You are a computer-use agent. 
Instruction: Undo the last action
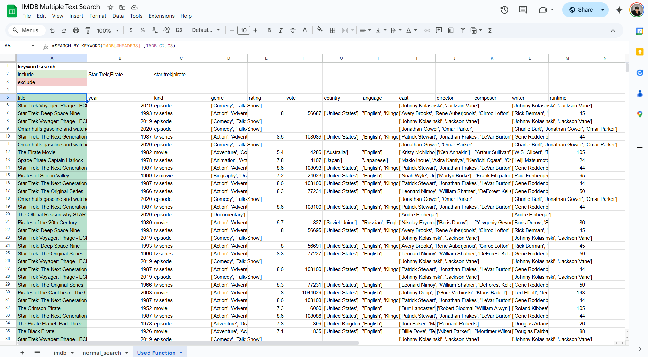pos(52,30)
